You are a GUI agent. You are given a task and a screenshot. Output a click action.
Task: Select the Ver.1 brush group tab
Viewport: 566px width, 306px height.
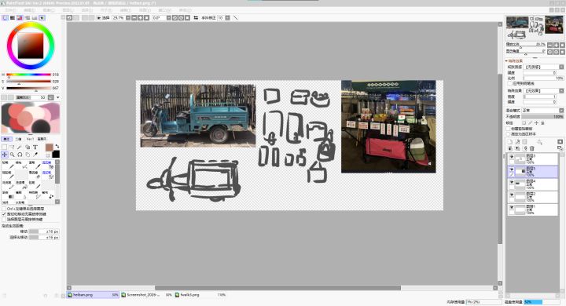[31, 139]
